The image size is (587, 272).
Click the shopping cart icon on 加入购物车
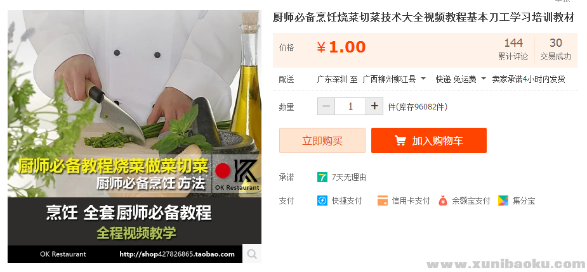[400, 140]
